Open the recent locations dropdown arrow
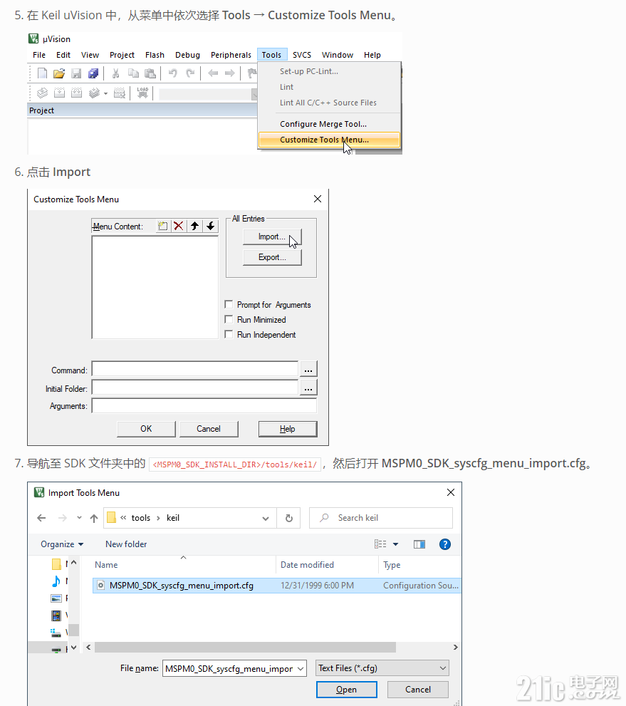Viewport: 626px width, 706px height. click(x=79, y=518)
